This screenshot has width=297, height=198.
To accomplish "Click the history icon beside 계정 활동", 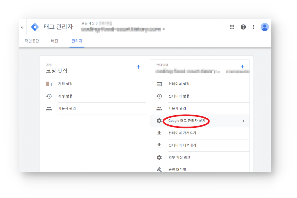I will [x=49, y=96].
